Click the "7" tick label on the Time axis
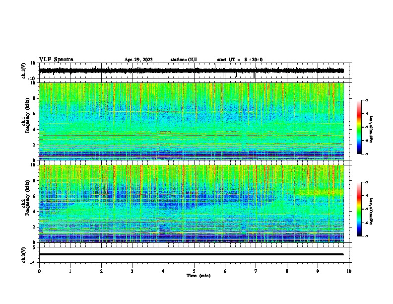 coord(256,271)
